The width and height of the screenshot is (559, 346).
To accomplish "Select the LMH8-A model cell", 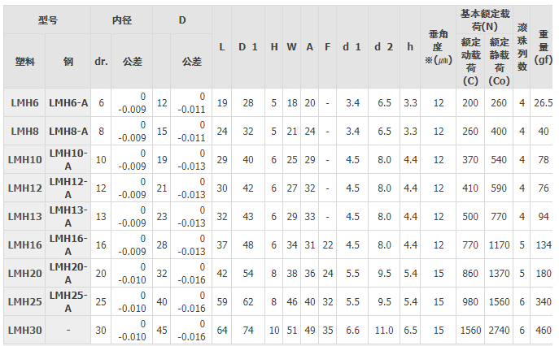I will 68,132.
